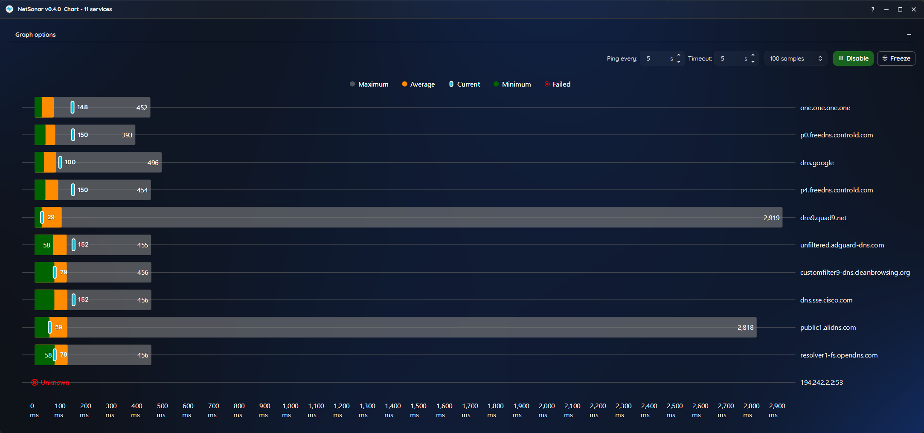Click the orange Average legend dot
The image size is (924, 433).
pos(404,84)
